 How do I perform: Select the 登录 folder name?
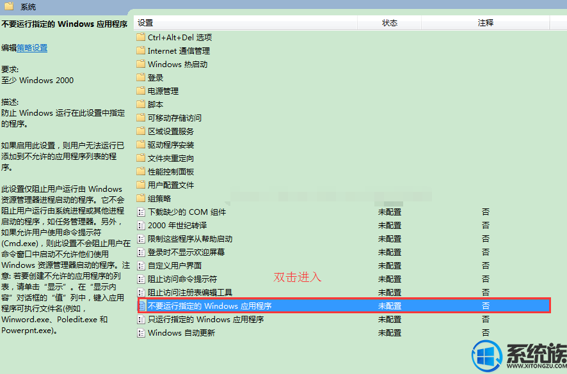click(x=156, y=77)
